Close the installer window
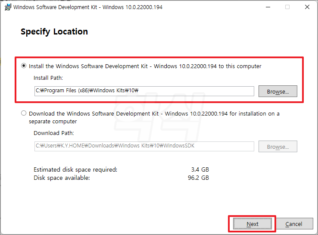The image size is (318, 235). click(307, 7)
